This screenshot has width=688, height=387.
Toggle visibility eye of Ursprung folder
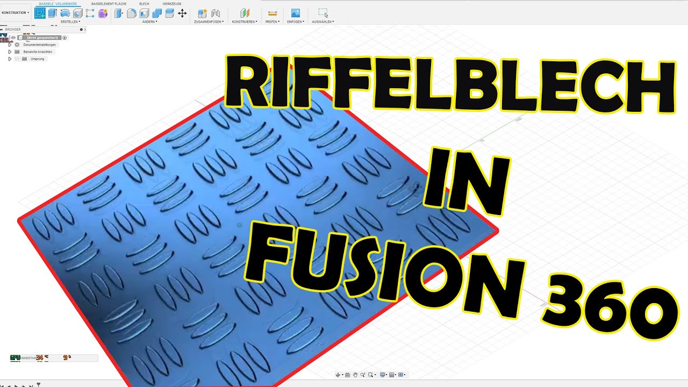17,59
